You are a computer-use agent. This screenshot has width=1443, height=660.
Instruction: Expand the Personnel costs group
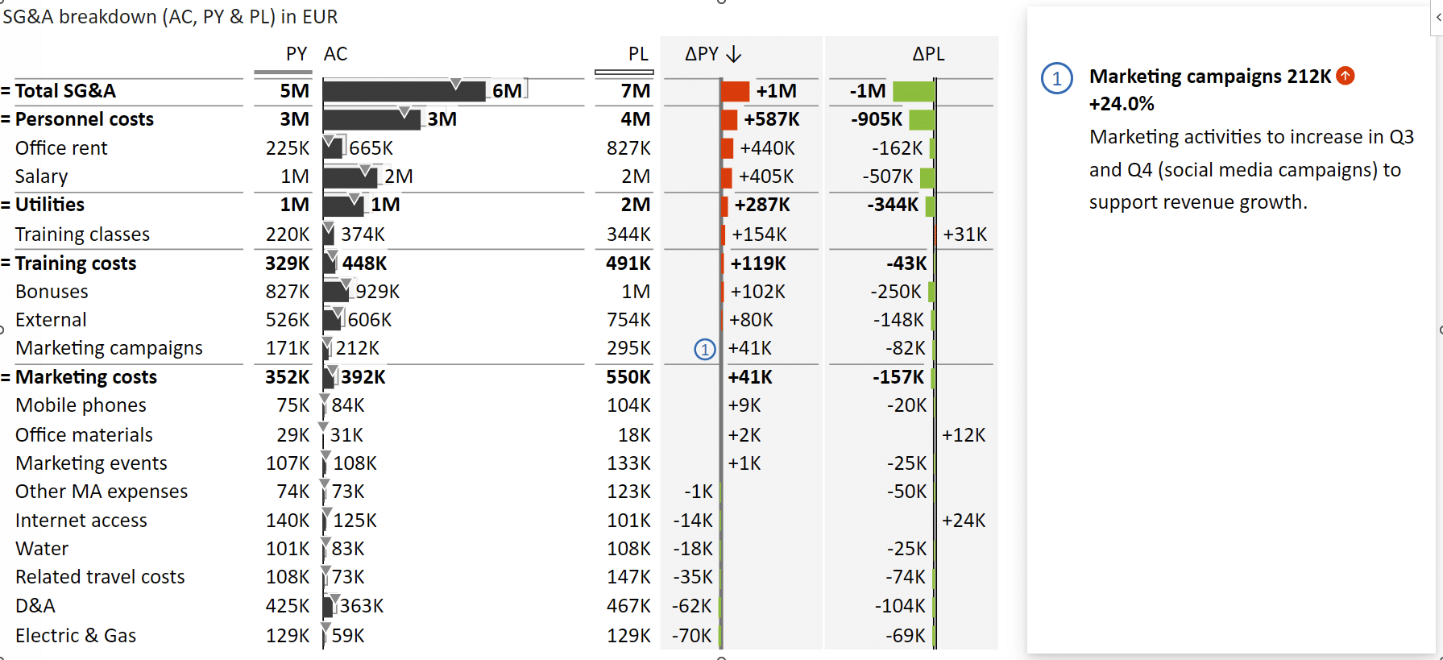[6, 119]
